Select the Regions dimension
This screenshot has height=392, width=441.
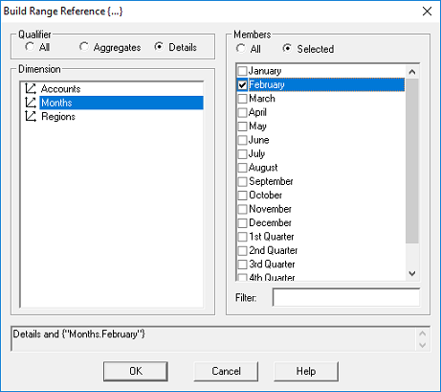pos(58,117)
